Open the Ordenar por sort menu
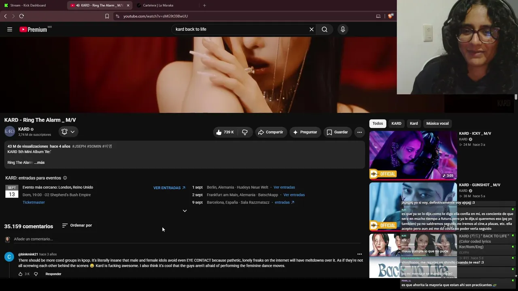The width and height of the screenshot is (518, 291). coord(77,225)
